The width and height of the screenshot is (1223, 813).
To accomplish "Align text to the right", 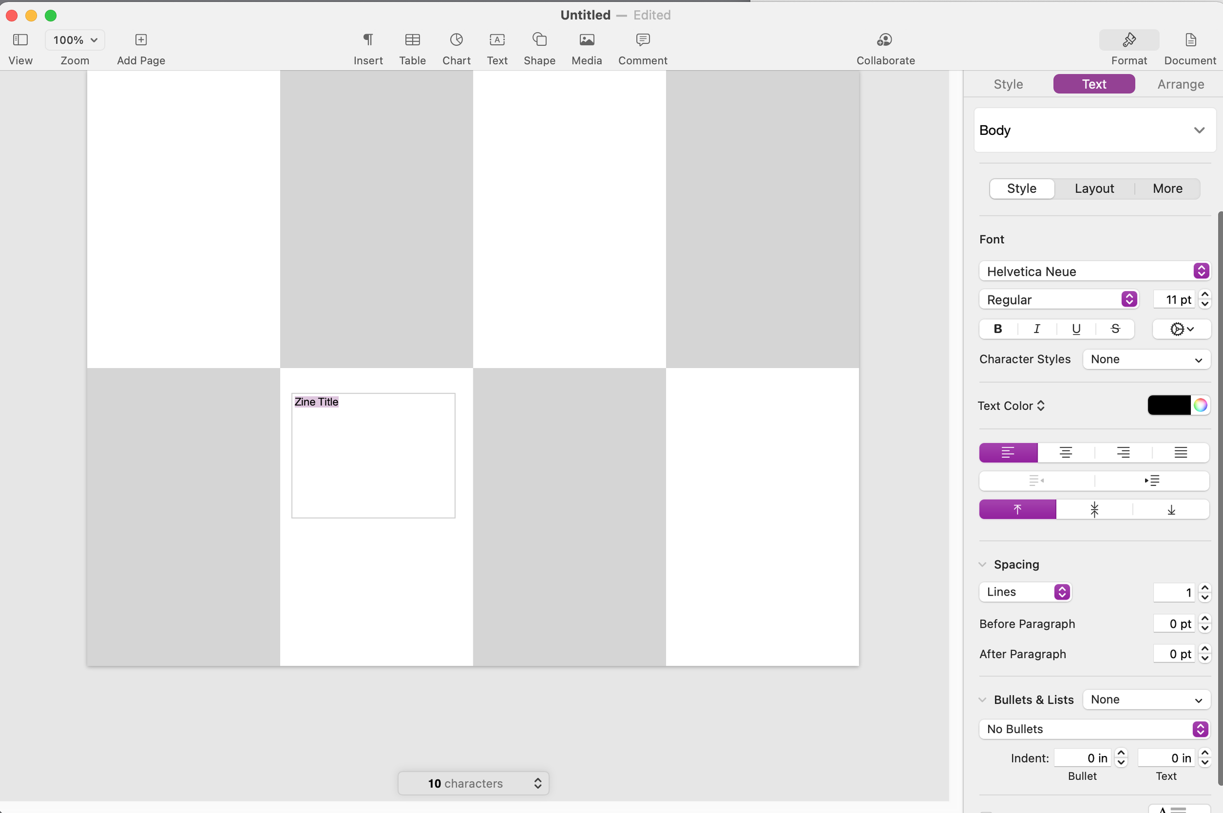I will coord(1123,453).
